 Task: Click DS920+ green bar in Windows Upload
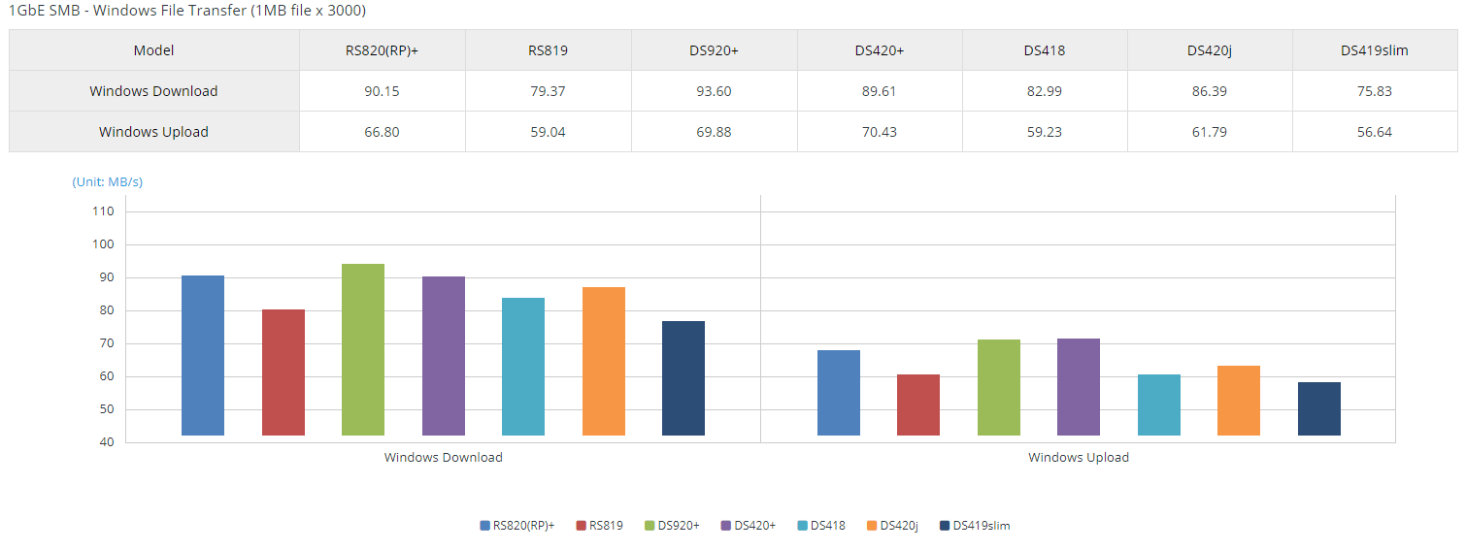pos(999,388)
